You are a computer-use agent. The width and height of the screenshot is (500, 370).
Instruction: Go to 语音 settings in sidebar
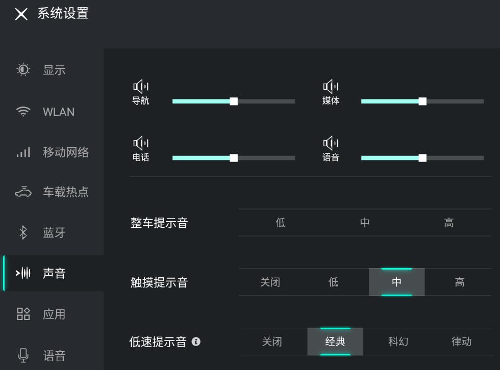tap(54, 355)
